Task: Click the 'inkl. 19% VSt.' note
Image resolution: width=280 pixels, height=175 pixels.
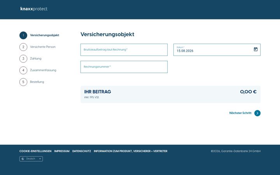Action: click(92, 97)
